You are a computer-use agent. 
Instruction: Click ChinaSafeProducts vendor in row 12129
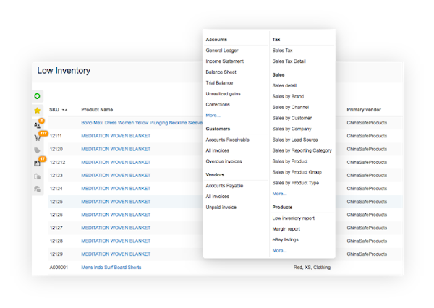[x=367, y=254]
